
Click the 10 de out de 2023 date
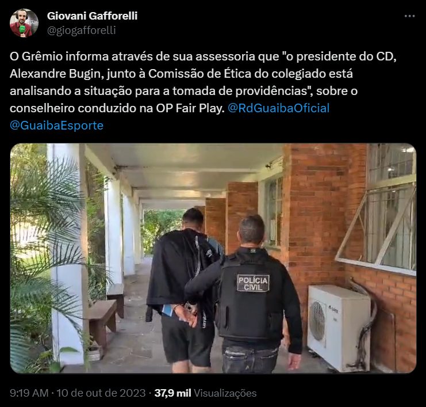click(101, 393)
